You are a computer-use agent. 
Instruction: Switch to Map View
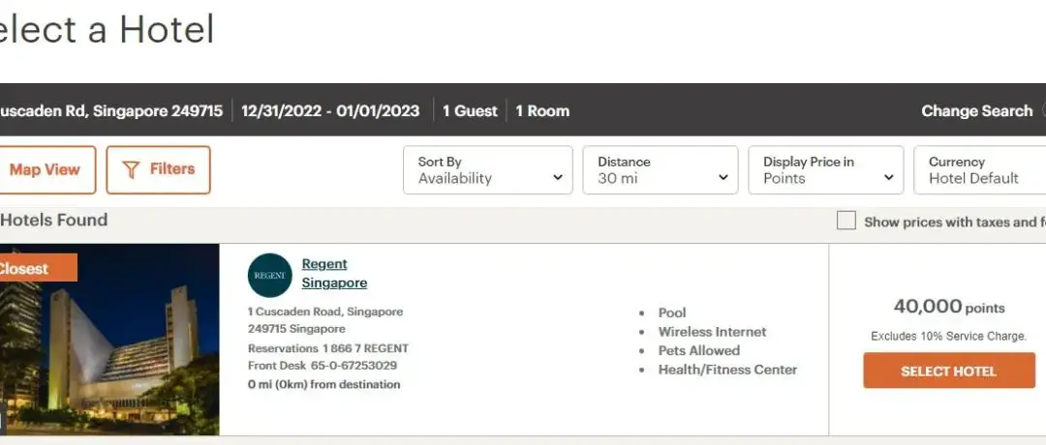click(45, 169)
